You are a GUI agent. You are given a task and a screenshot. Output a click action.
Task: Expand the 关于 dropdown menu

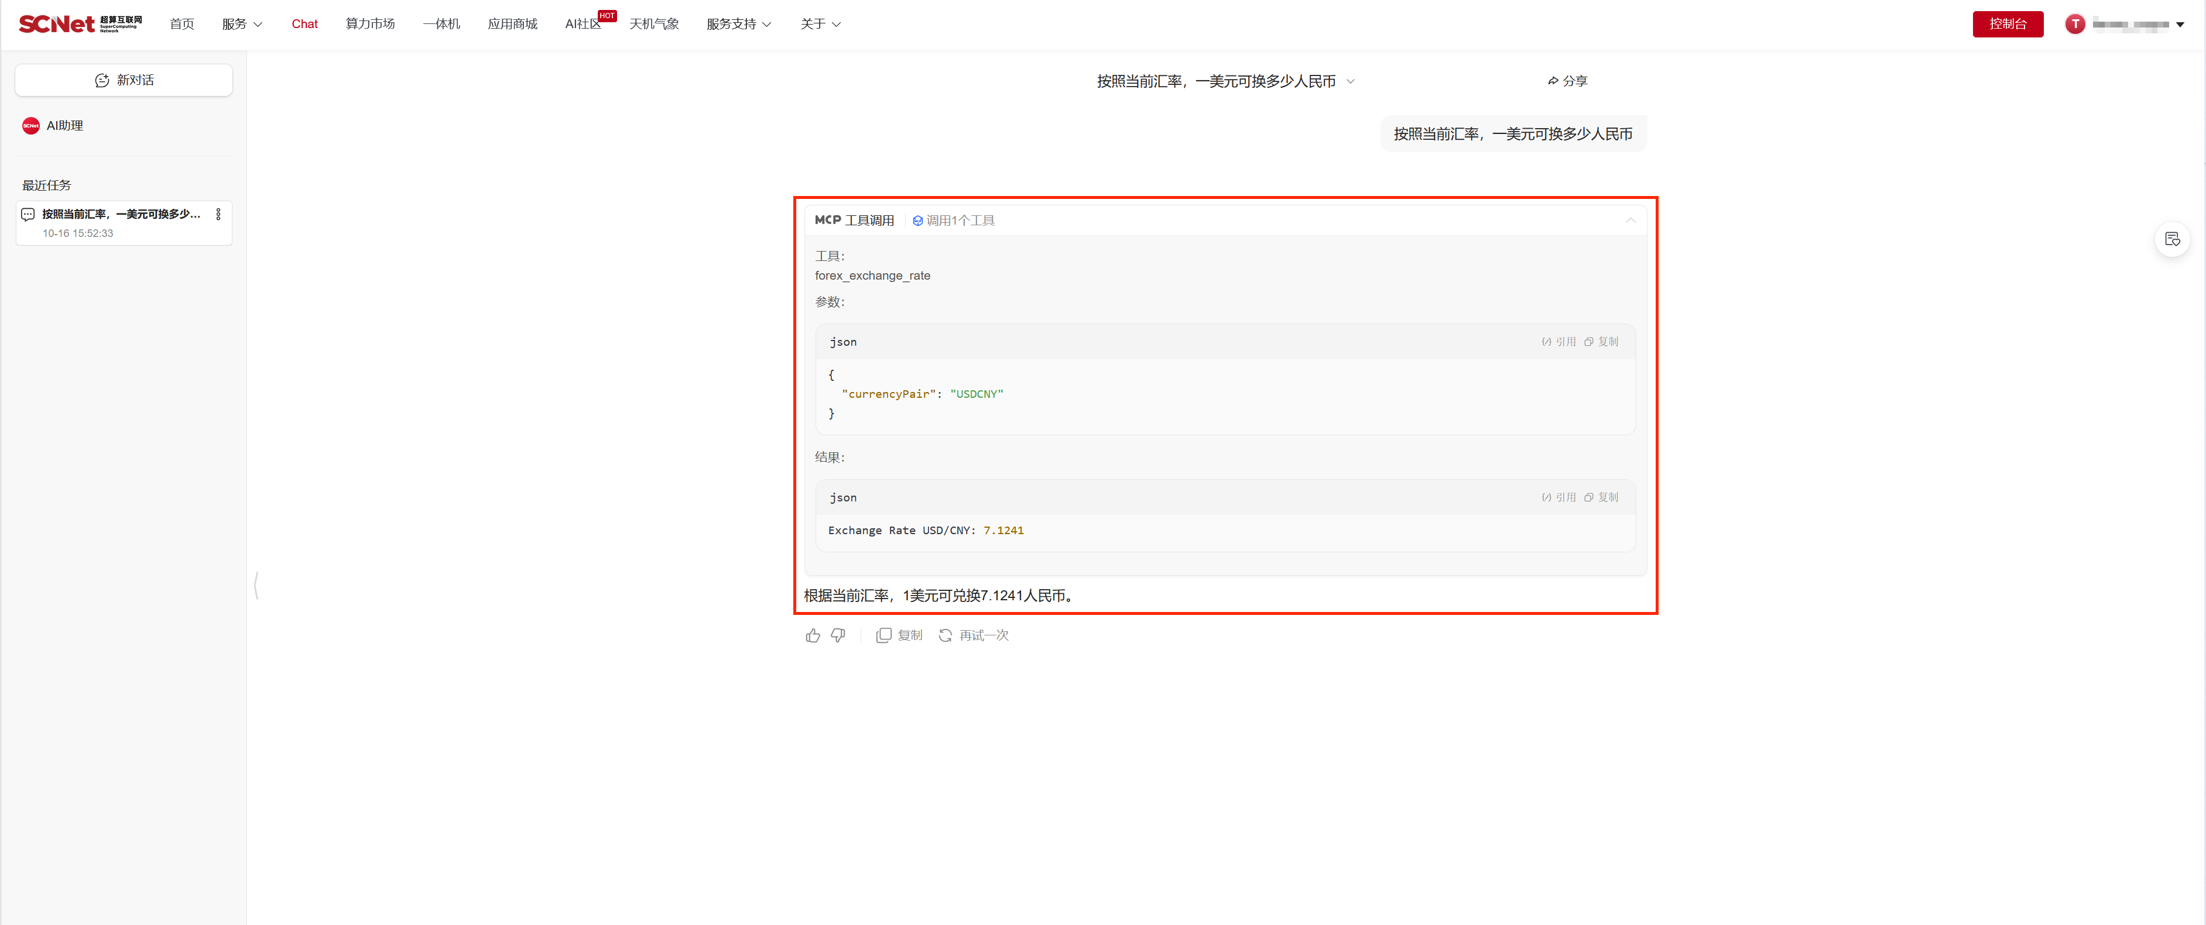click(820, 24)
